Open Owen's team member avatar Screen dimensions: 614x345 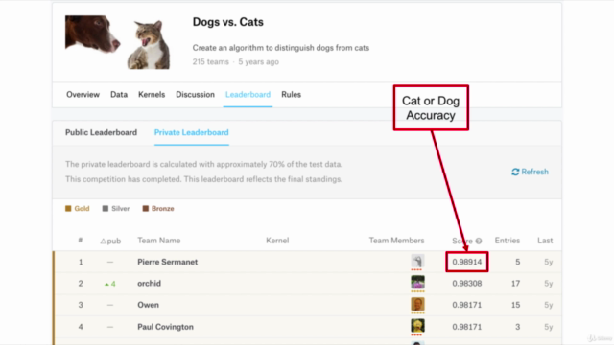pyautogui.click(x=417, y=304)
